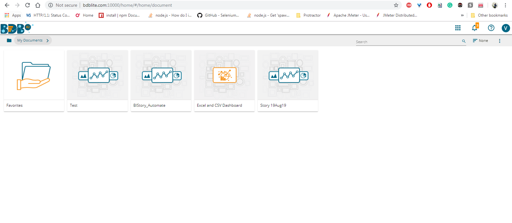Viewport: 512px width, 223px height.
Task: Open the apps grid menu icon
Action: 458,28
